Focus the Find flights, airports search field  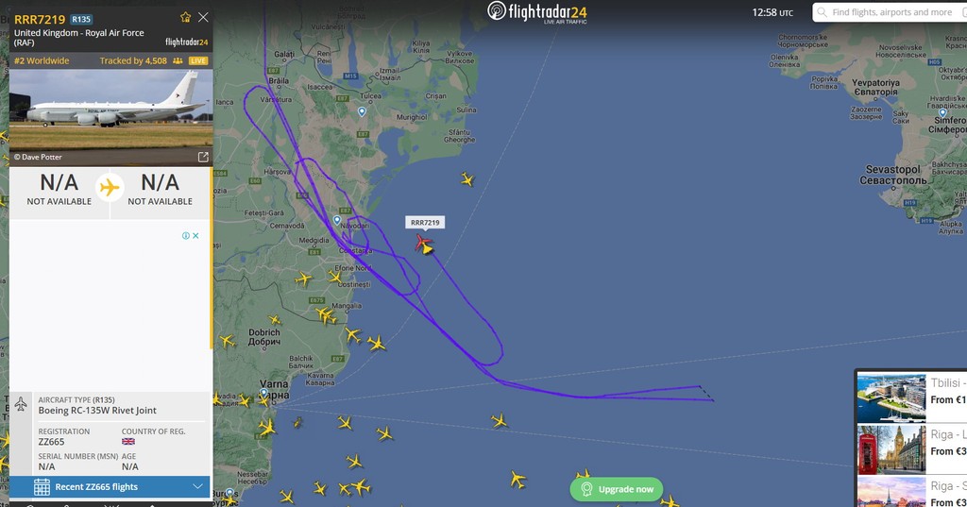(x=890, y=12)
